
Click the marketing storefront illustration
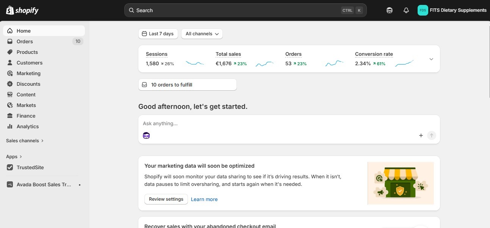401,183
